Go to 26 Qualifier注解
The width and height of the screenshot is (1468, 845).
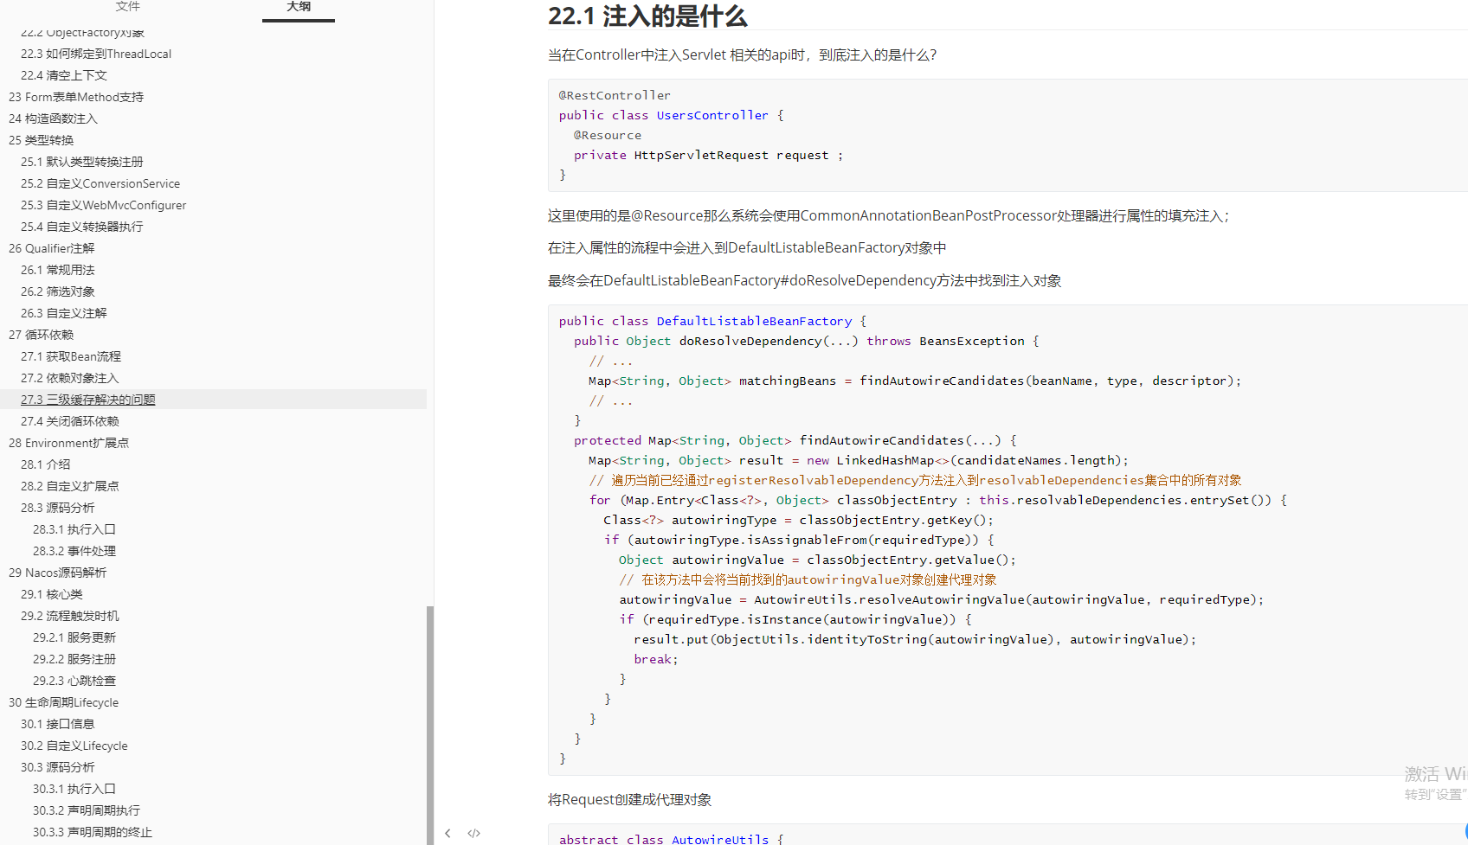[x=52, y=248]
